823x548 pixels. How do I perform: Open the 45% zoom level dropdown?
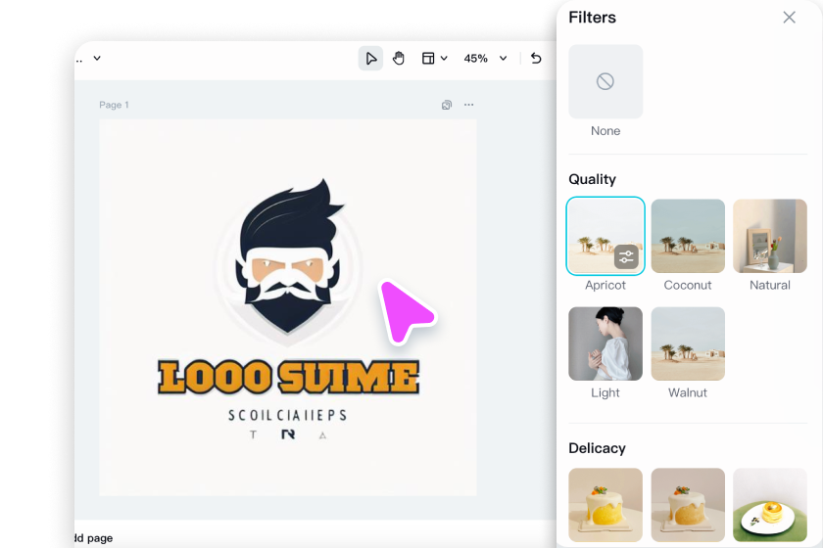click(485, 58)
